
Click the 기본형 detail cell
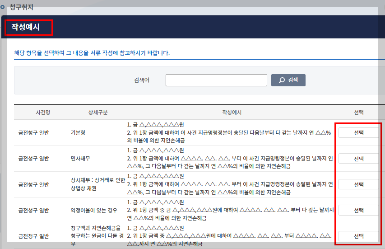(78, 133)
